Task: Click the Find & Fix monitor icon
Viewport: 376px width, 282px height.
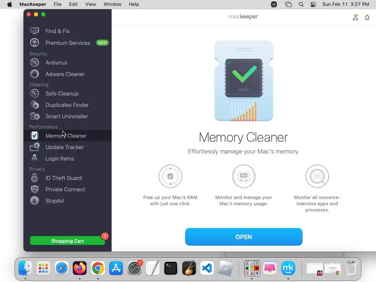Action: pos(35,31)
